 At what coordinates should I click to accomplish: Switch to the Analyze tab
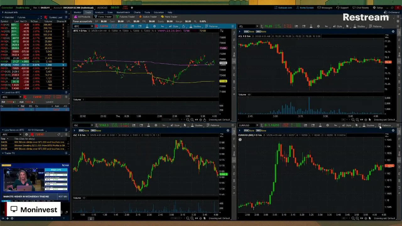(x=99, y=12)
